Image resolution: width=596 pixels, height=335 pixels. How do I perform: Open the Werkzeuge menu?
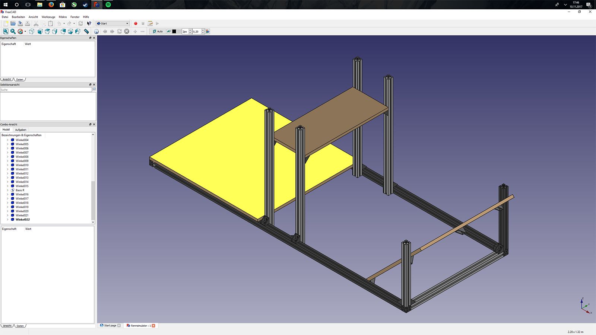coord(48,17)
